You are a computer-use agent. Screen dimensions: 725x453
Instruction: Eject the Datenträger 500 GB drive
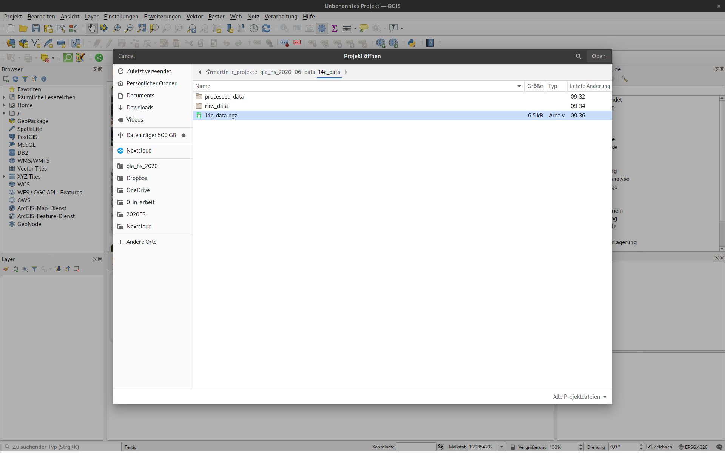pos(184,135)
